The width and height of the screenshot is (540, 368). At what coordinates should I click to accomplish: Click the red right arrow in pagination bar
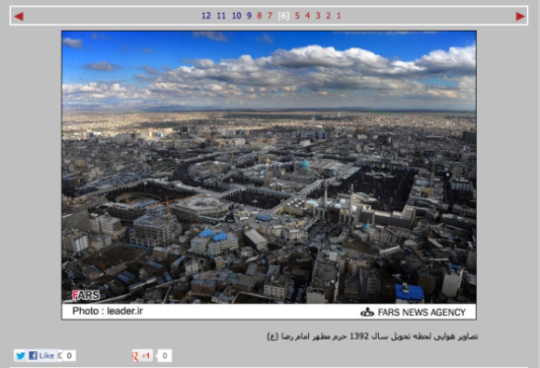coord(520,16)
